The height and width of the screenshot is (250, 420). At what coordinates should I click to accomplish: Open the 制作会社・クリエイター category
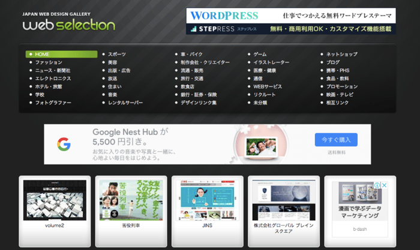[x=205, y=62]
